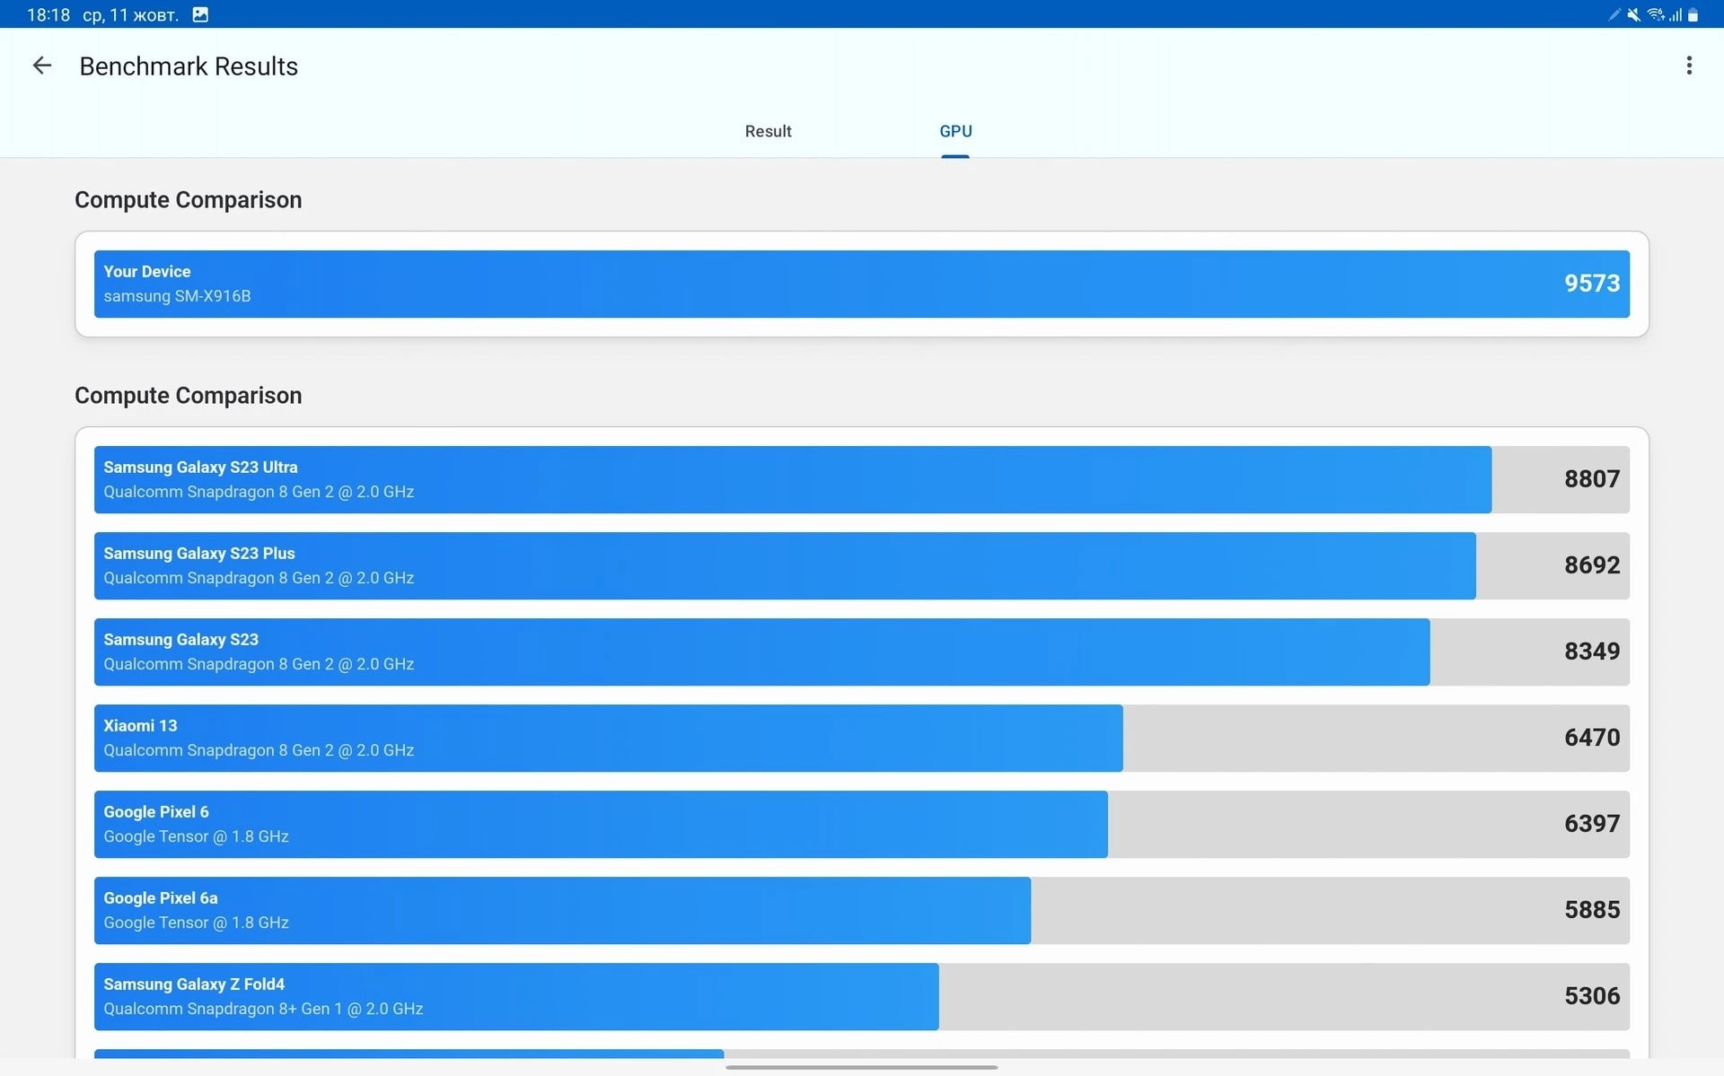This screenshot has height=1076, width=1724.
Task: Tap the Google Tensor @ 1.8 GHz text under Pixel 6a
Action: pos(196,923)
